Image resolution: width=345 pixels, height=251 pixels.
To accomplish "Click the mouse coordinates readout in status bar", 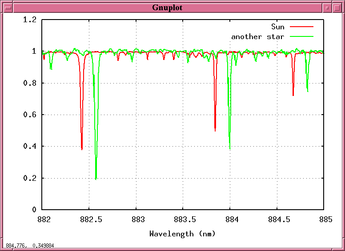I will click(x=29, y=245).
